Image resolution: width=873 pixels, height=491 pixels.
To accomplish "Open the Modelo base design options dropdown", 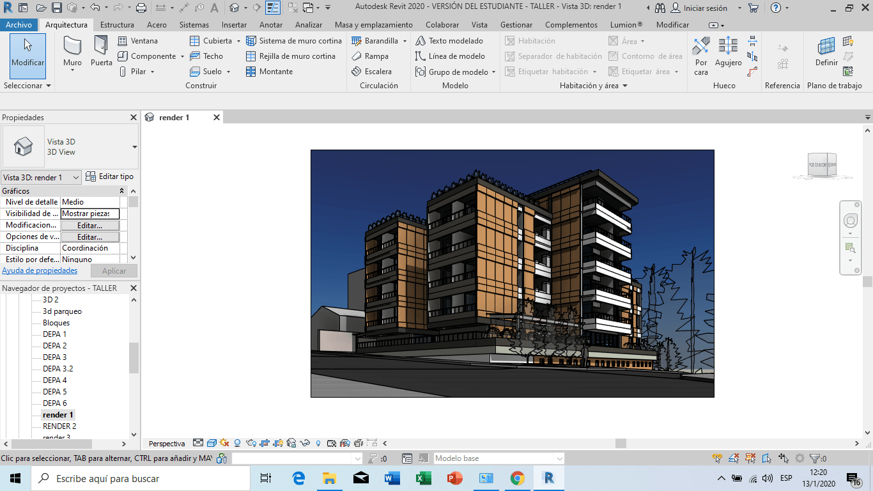I will tap(498, 458).
